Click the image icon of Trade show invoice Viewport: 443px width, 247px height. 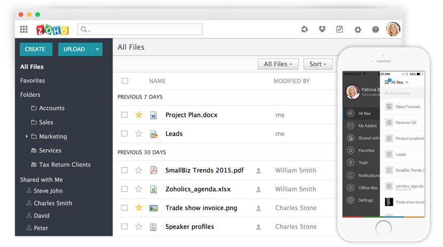click(x=154, y=208)
